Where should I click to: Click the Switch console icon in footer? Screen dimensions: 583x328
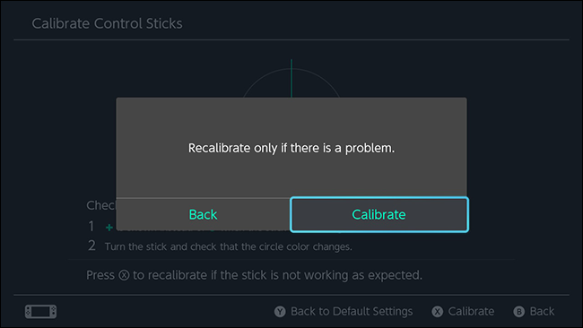point(41,311)
